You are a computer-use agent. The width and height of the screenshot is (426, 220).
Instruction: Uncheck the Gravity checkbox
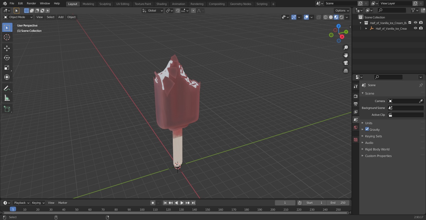point(367,129)
